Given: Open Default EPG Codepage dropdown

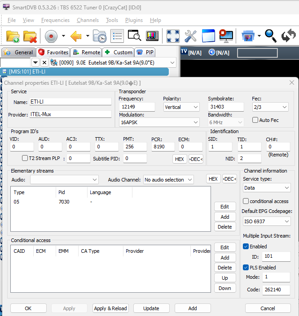Looking at the screenshot, I should [267, 221].
